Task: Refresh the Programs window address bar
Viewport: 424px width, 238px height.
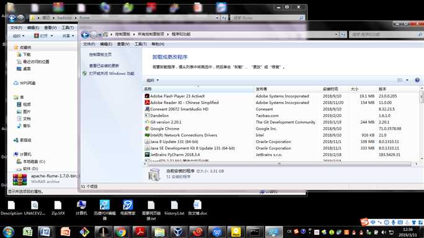Action: [x=343, y=35]
